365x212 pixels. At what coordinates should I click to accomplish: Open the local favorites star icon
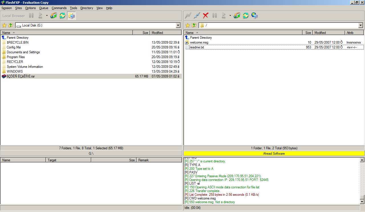pos(5,25)
